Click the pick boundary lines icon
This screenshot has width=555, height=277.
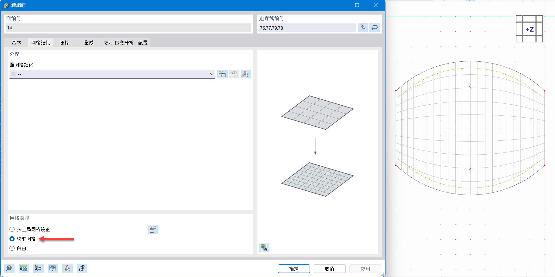tap(363, 28)
